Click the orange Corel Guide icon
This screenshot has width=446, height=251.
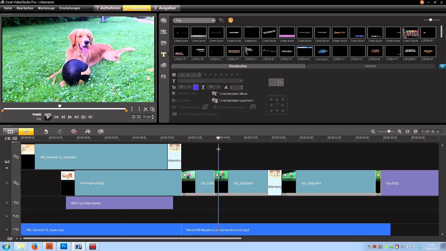[x=231, y=20]
